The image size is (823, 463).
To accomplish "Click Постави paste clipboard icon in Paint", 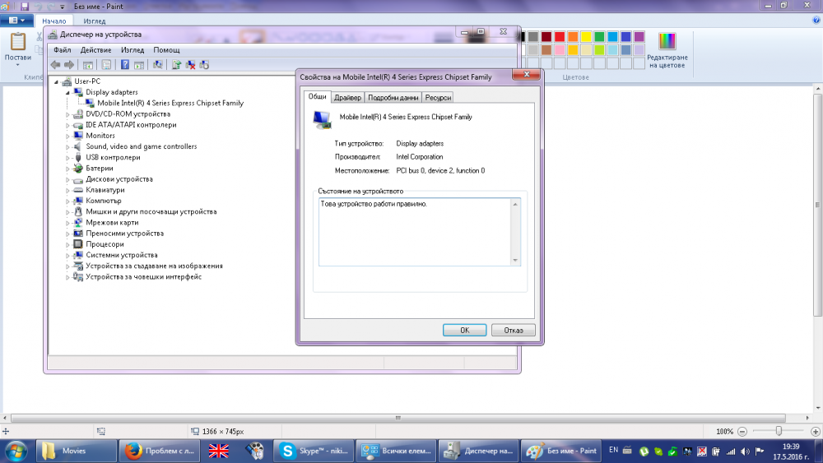I will point(18,42).
